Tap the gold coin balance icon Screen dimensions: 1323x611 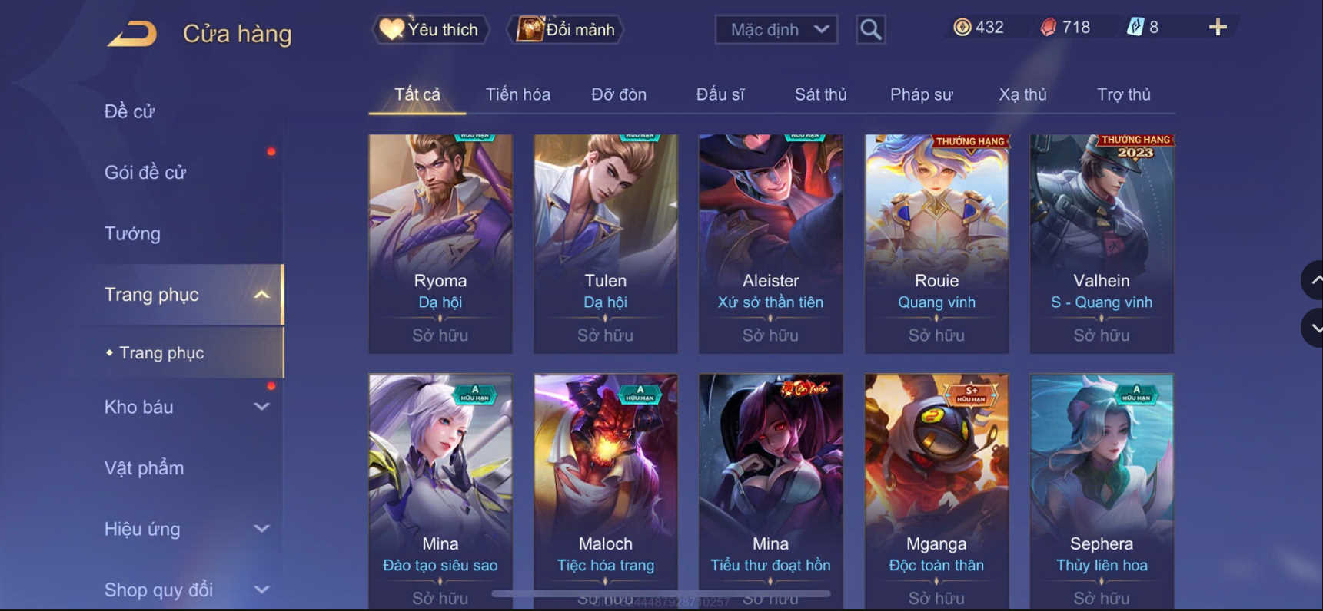(962, 28)
